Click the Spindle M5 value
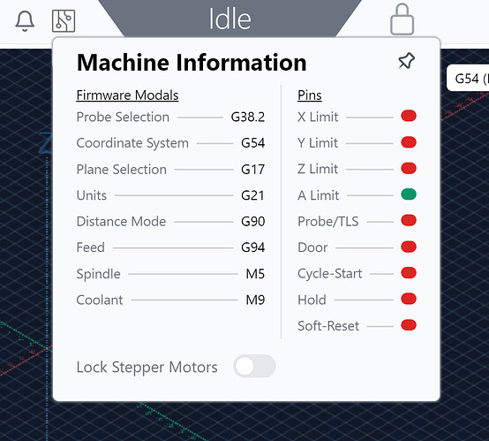489x441 pixels. (x=255, y=274)
